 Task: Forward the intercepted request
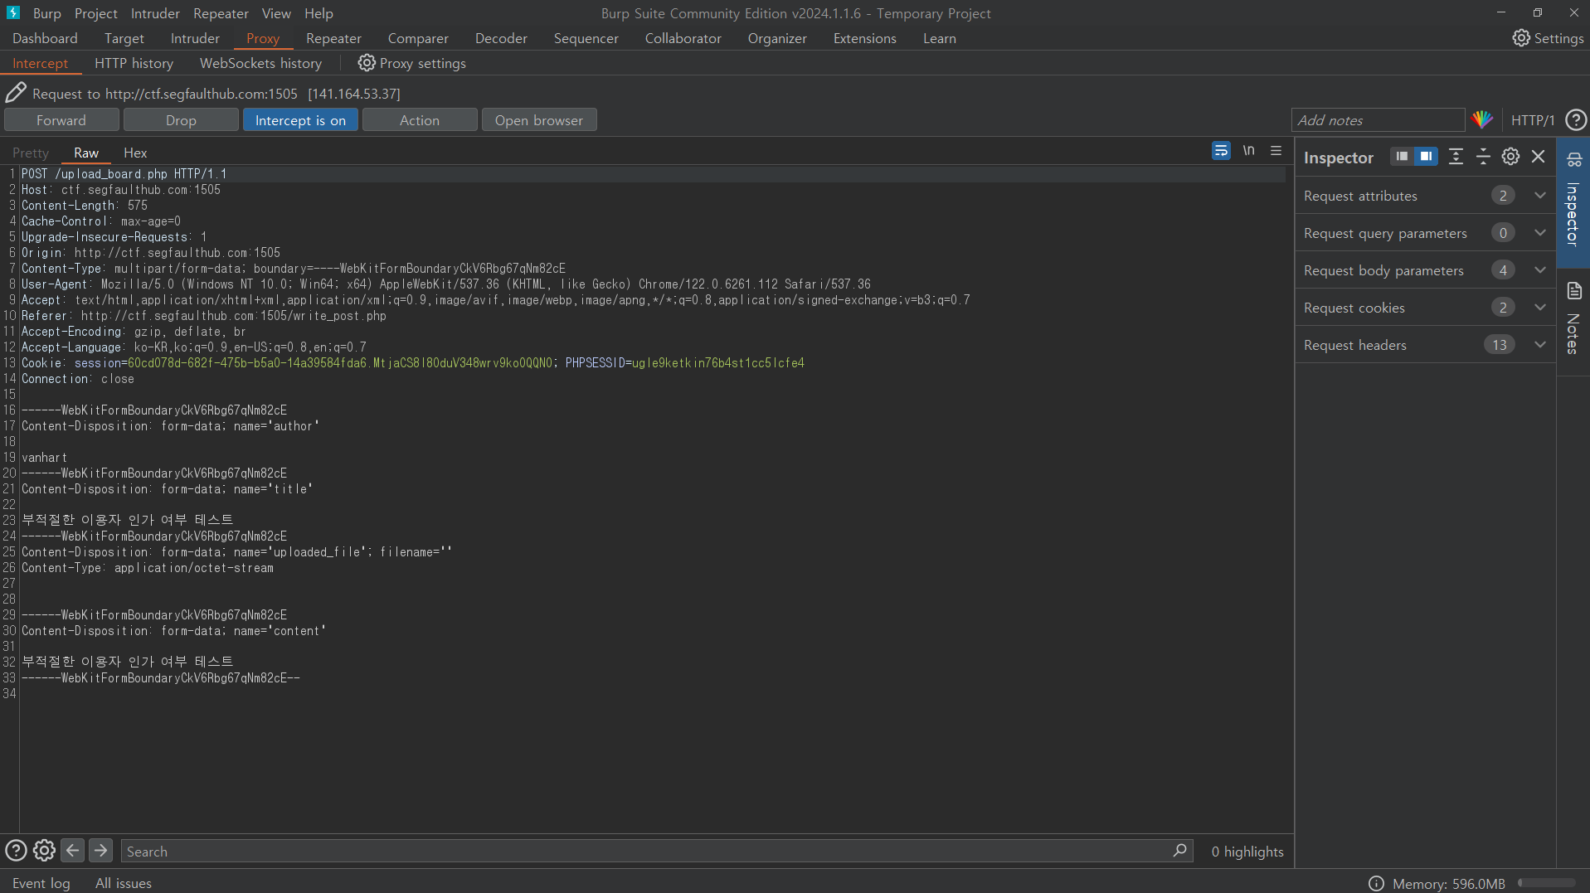(61, 120)
